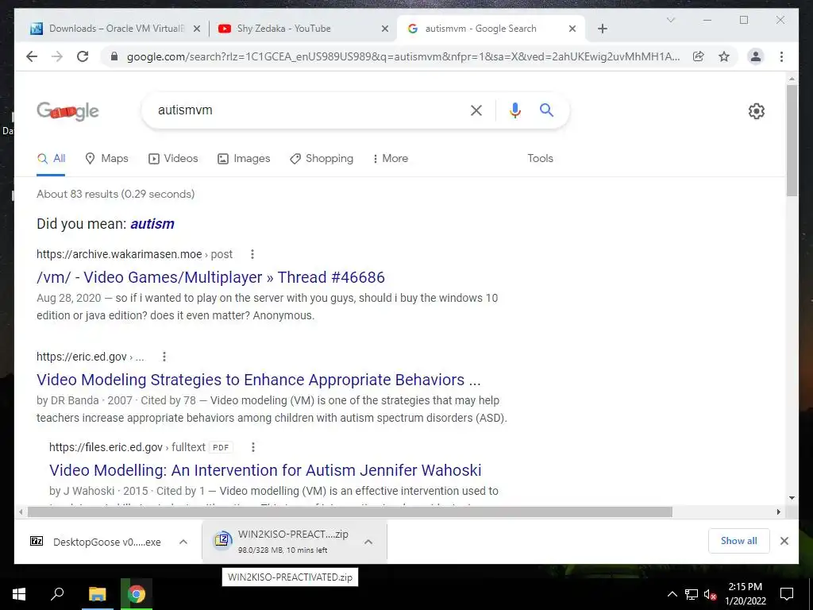
Task: Click the horizontal scrollbar thumb
Action: point(350,512)
